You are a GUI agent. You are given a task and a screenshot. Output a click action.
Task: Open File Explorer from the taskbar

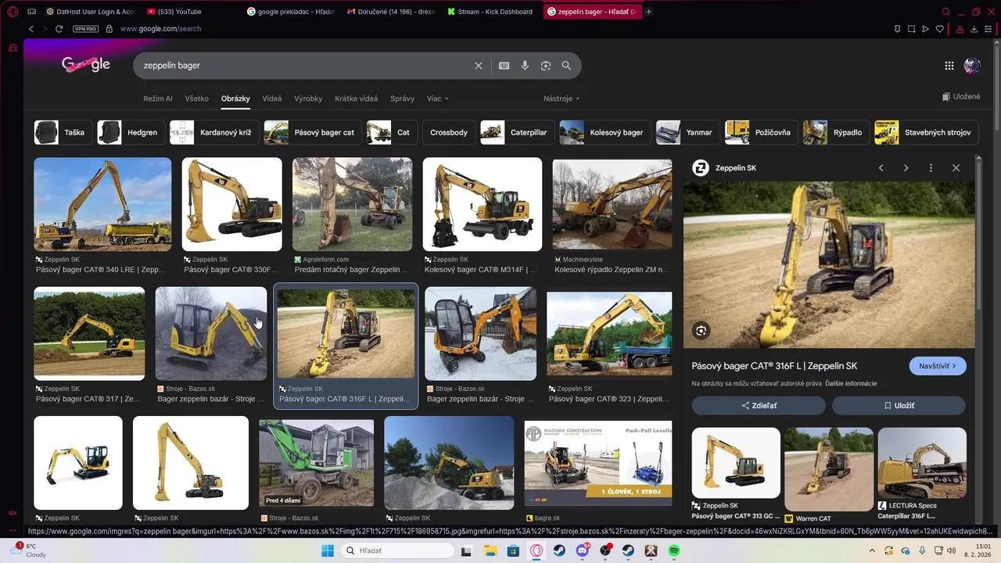click(490, 550)
